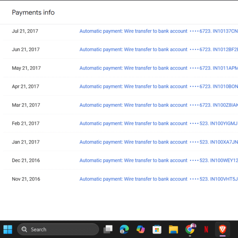Open the Jul 21, 2017 automatic payment link
238x238 pixels.
(159, 31)
